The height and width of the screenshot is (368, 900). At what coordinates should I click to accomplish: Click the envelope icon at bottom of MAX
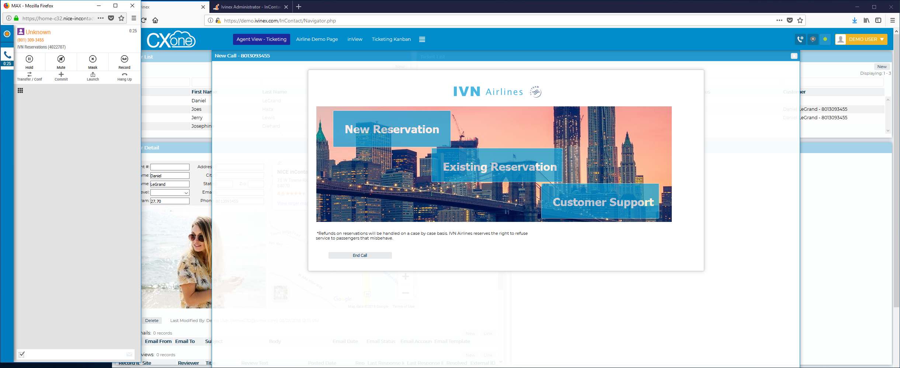129,354
